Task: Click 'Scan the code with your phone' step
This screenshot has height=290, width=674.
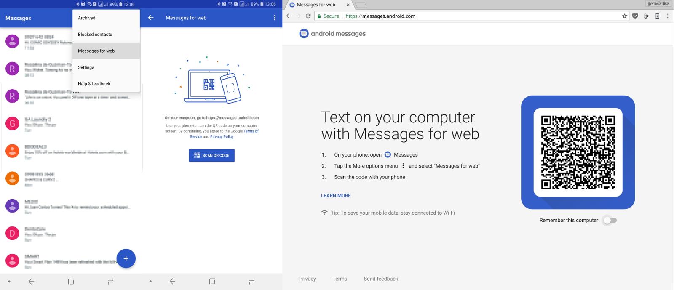Action: pos(369,177)
